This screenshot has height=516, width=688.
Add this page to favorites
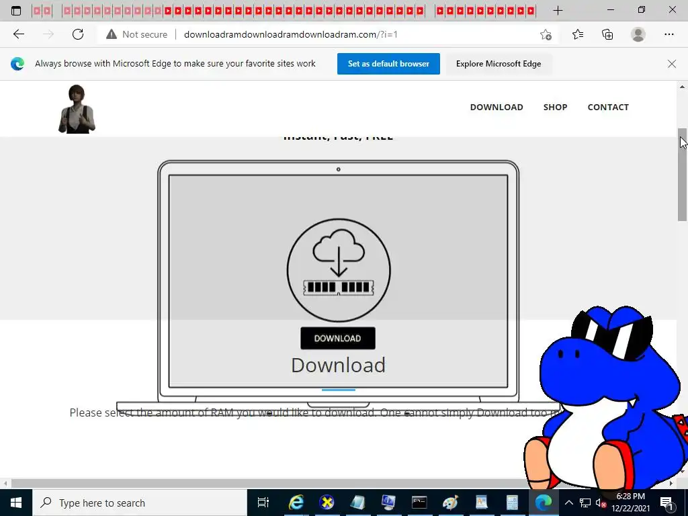546,34
